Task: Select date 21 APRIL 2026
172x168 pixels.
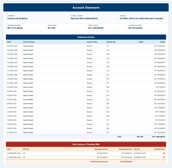Action: (x=12, y=71)
